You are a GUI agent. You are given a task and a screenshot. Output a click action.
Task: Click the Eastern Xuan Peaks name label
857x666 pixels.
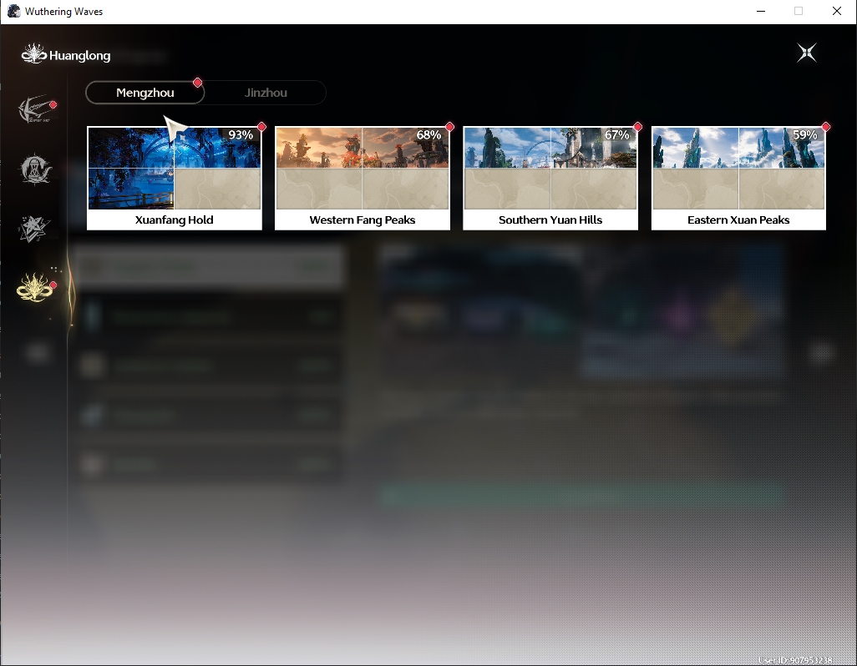click(x=738, y=220)
